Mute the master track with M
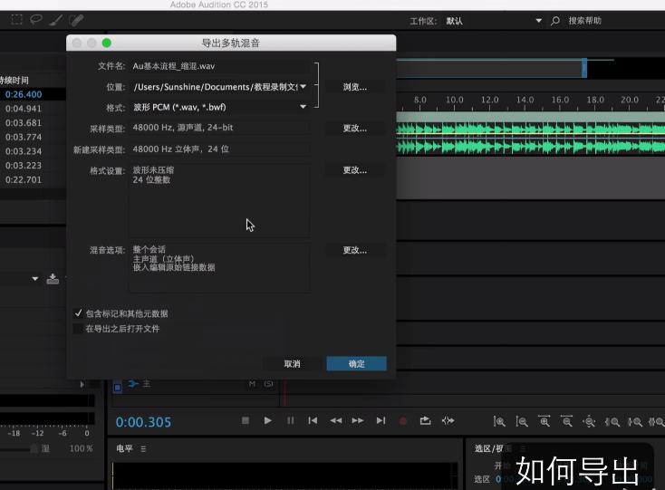The height and width of the screenshot is (490, 665). coord(252,384)
